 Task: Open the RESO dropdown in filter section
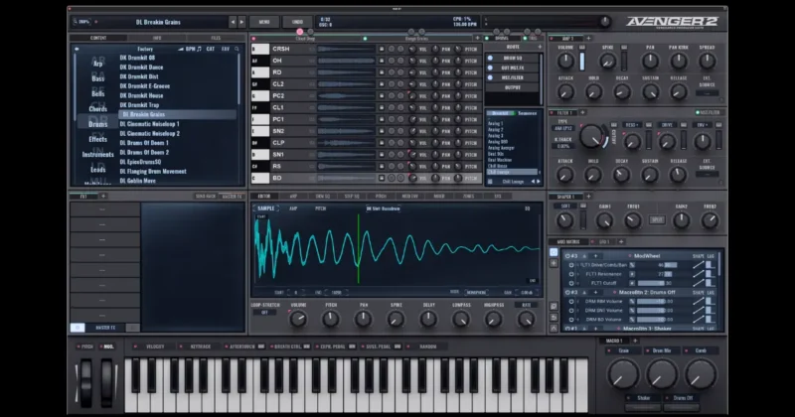coord(631,125)
